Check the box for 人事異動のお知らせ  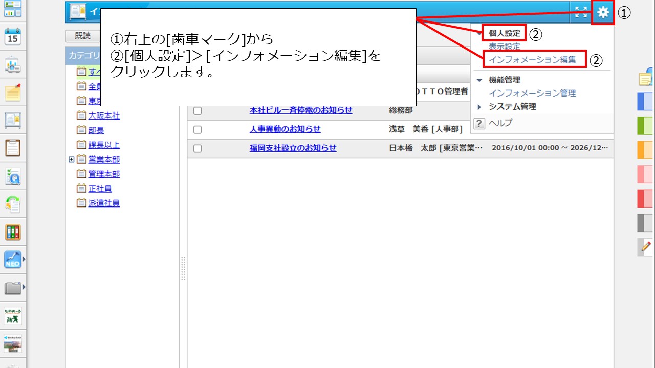[198, 130]
